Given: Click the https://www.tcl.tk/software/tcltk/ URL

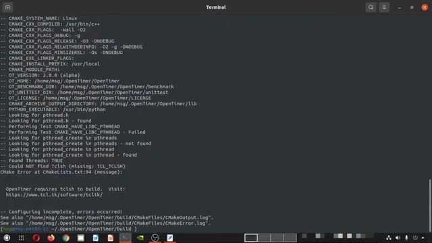Looking at the screenshot, I should click(x=54, y=195).
